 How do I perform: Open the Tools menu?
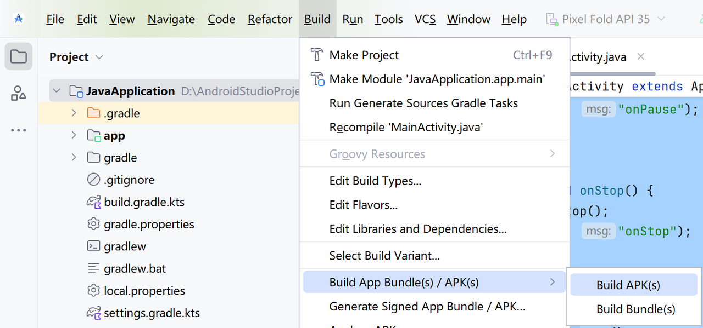click(x=389, y=19)
